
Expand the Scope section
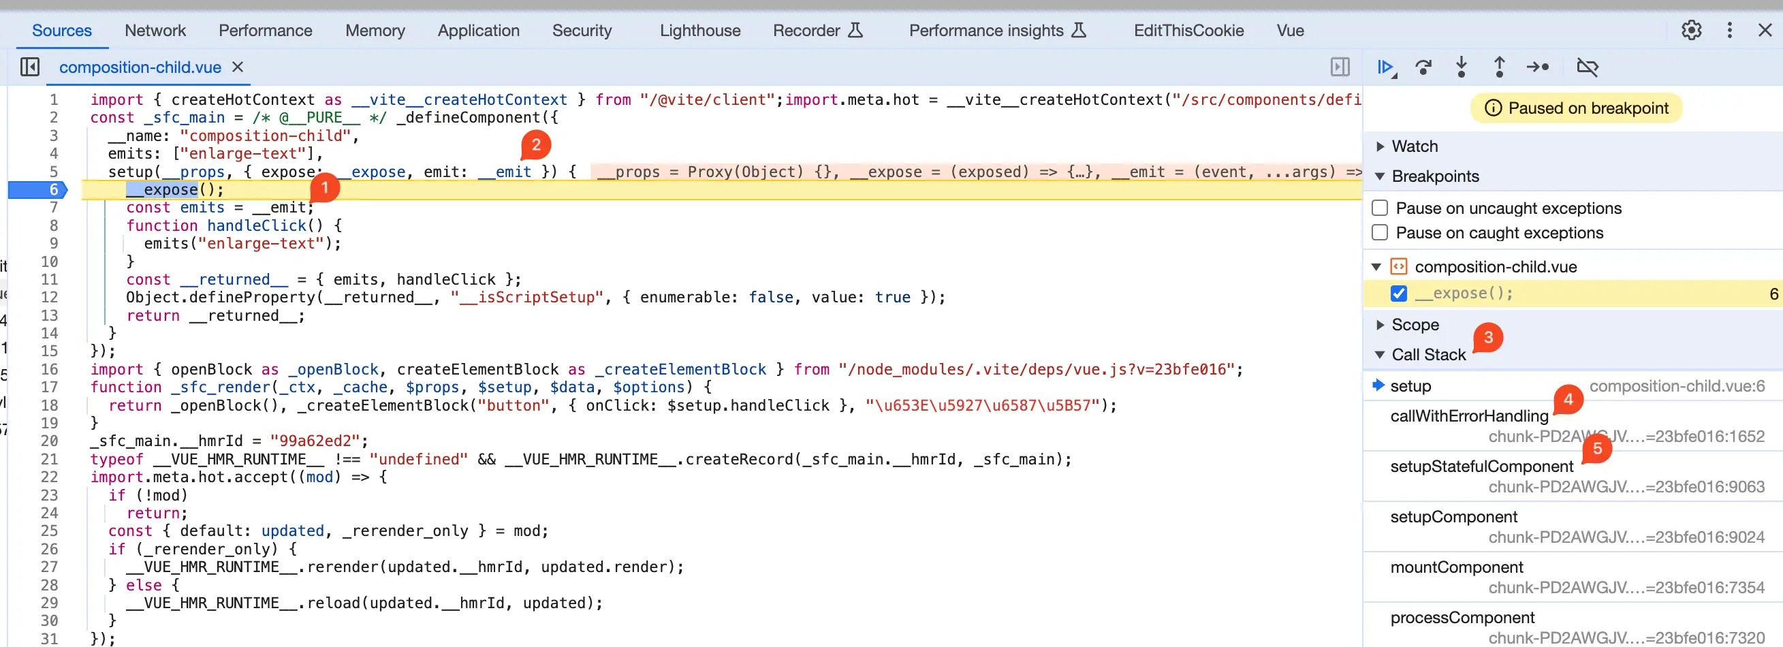tap(1379, 325)
